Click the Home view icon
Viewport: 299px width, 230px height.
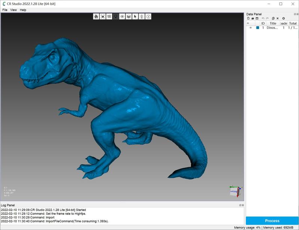(x=96, y=16)
